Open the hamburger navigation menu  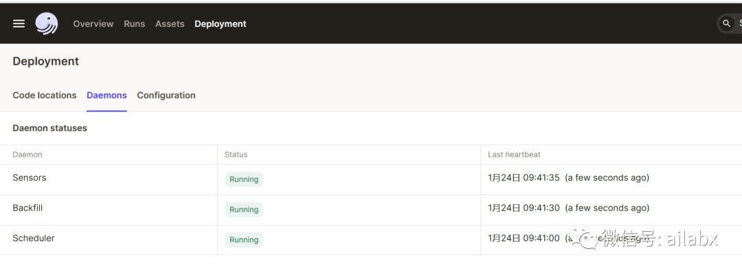coord(19,23)
